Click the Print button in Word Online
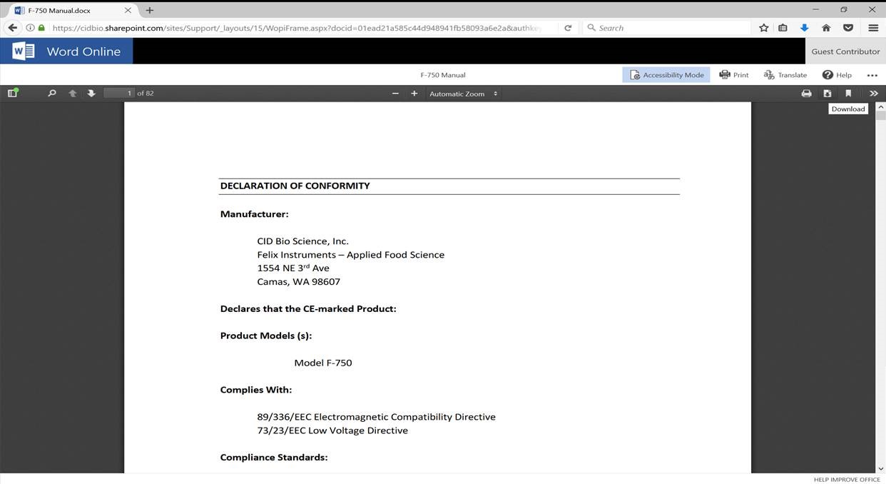The image size is (886, 484). [x=734, y=75]
